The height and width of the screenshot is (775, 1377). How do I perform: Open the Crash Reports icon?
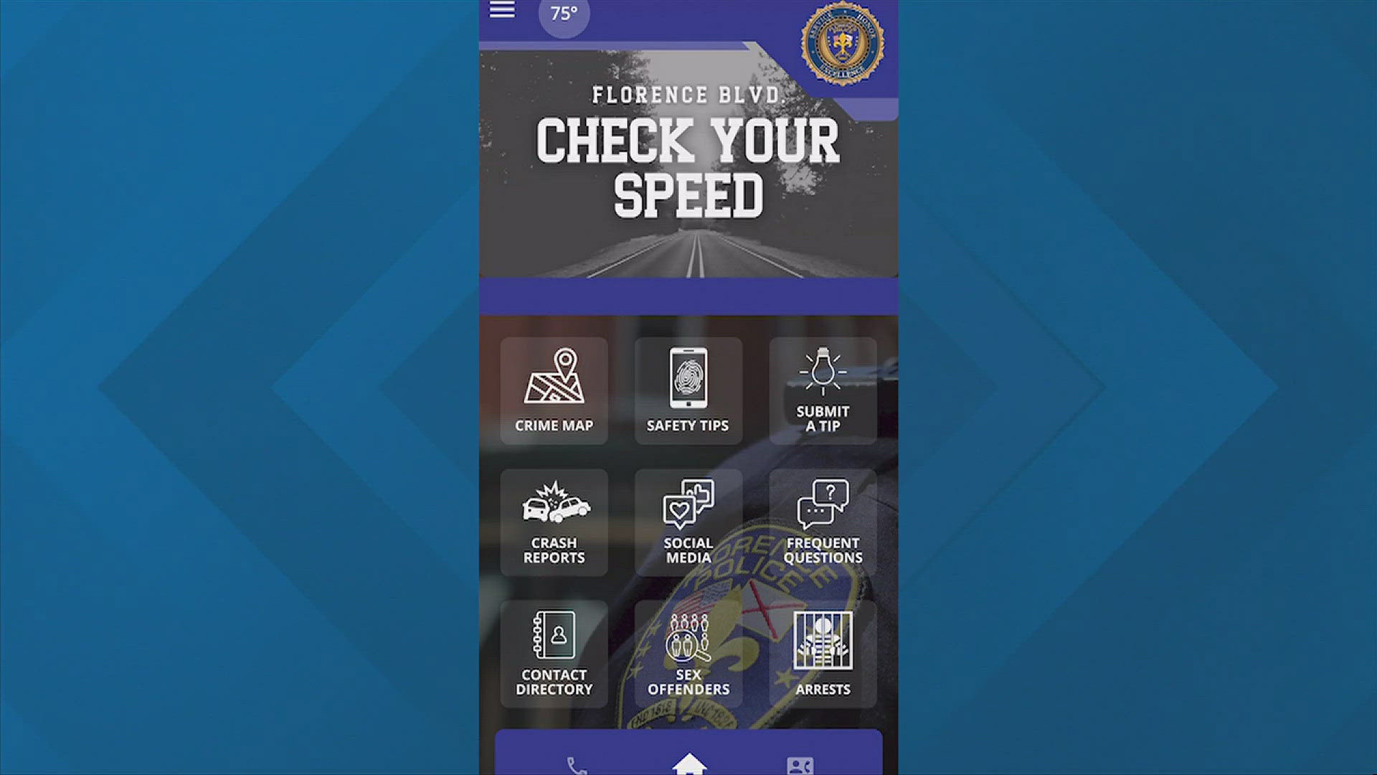click(554, 519)
